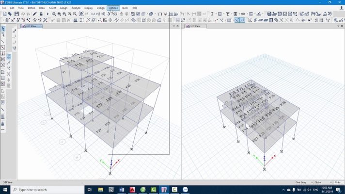345x194 pixels.
Task: Click the Lock/Unlock model padlock icon
Action: [41, 14]
